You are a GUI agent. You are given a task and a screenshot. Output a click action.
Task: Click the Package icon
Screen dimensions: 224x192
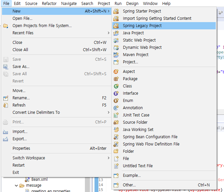pos(116,79)
